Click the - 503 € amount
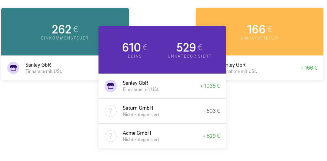 (x=212, y=111)
